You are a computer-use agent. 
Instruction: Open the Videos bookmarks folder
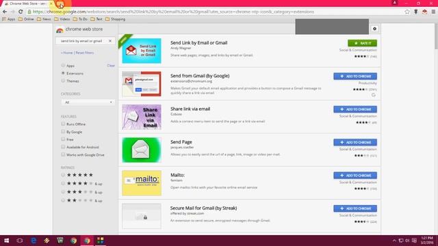click(62, 19)
